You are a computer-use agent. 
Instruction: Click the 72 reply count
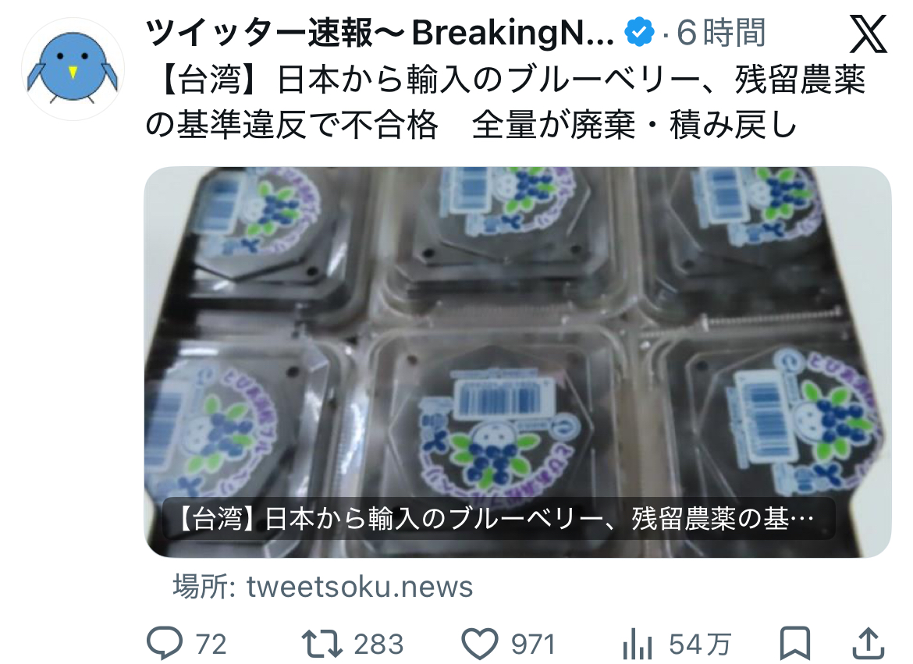click(x=211, y=644)
